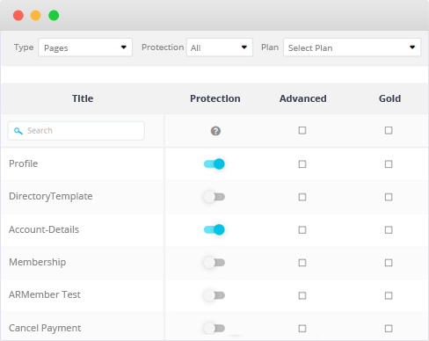Check the Gold select-all checkbox in search row
429x341 pixels.
tap(389, 130)
